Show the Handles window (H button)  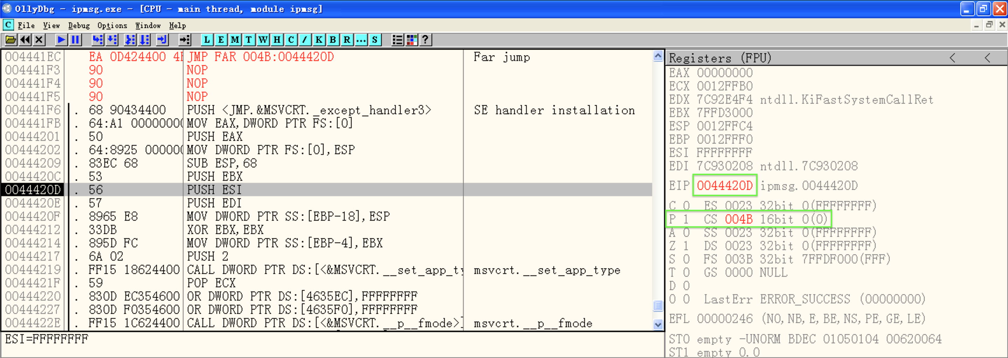tap(277, 40)
